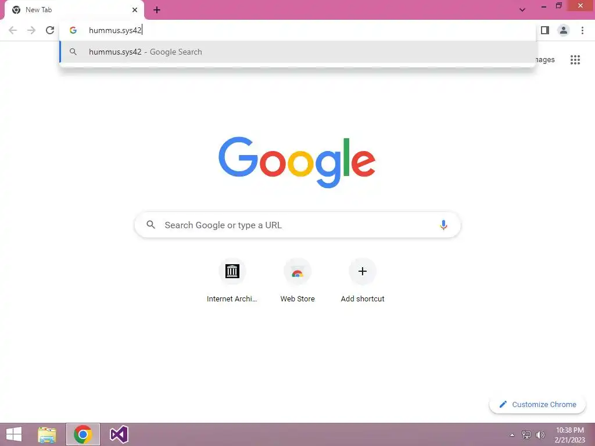Click the Google logo
This screenshot has height=446, width=595.
tap(297, 163)
